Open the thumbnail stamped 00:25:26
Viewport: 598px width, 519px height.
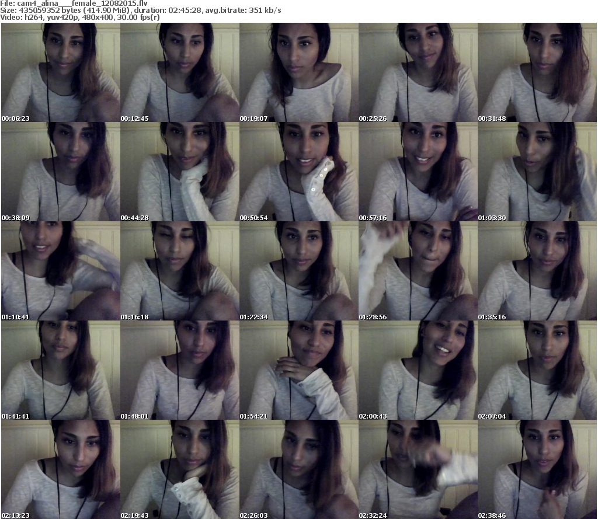pos(418,72)
